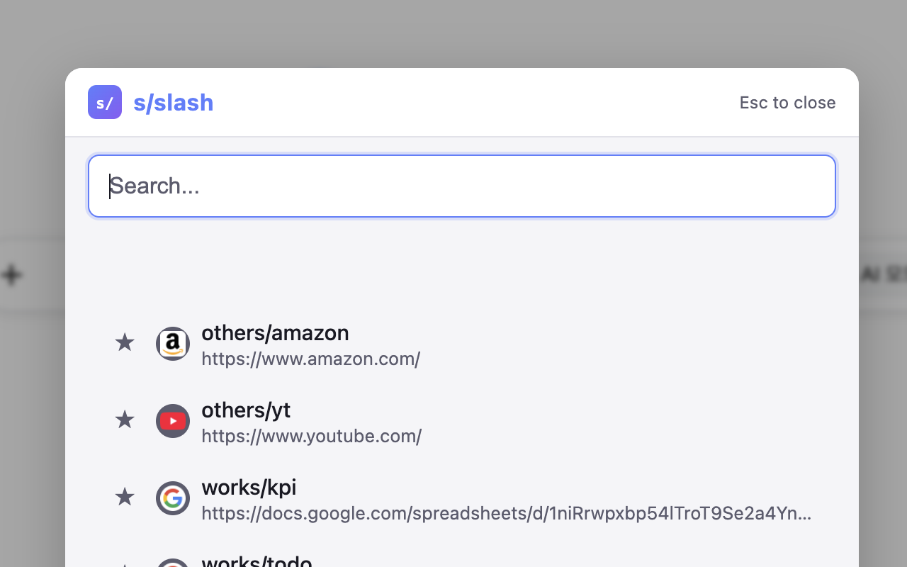
Task: Open the others/amazon shortcut entry
Action: (276, 332)
